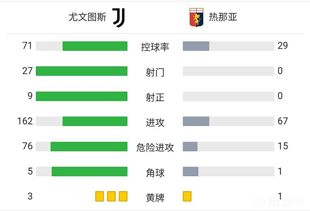The height and width of the screenshot is (211, 310).
Task: Select the 危险进攻 dangerous attacks label
Action: coord(155,147)
